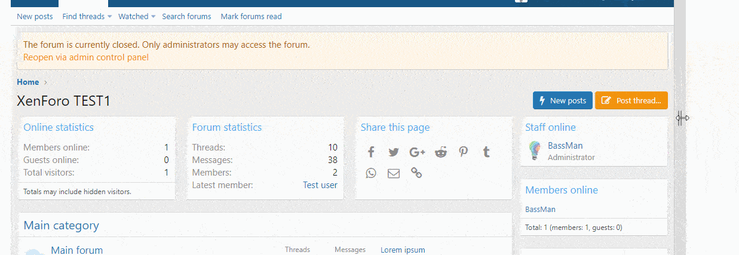Share the page on Reddit

[x=441, y=152]
